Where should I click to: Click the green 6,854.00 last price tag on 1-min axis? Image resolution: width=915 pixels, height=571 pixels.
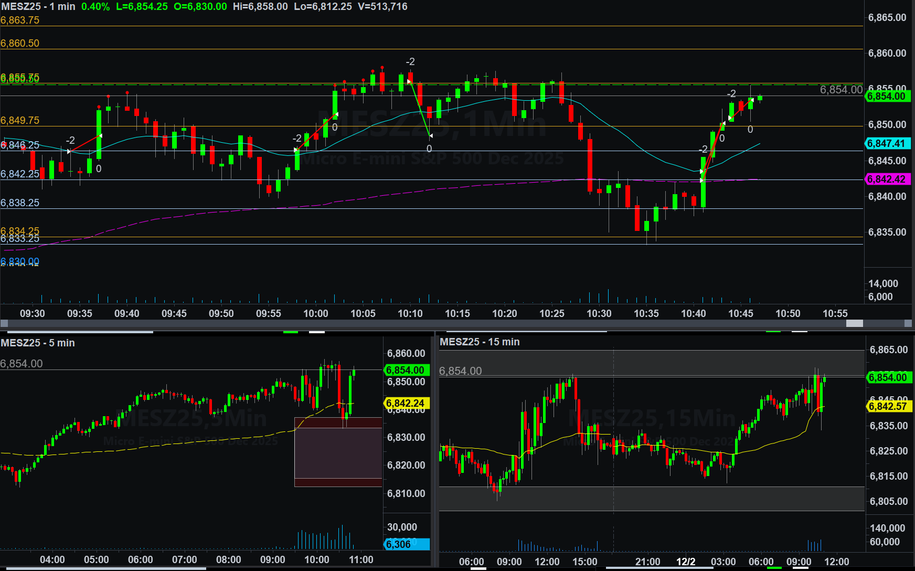tap(887, 96)
